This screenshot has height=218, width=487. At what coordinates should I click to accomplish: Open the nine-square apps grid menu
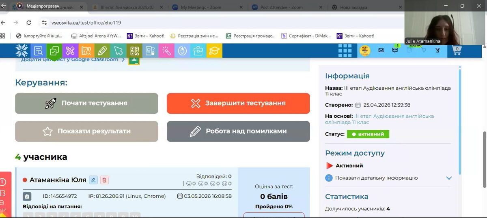[x=345, y=51]
